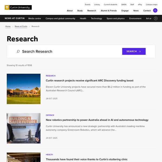Image resolution: width=162 pixels, height=162 pixels.
Task: Go to Space and physics category
Action: tap(116, 18)
